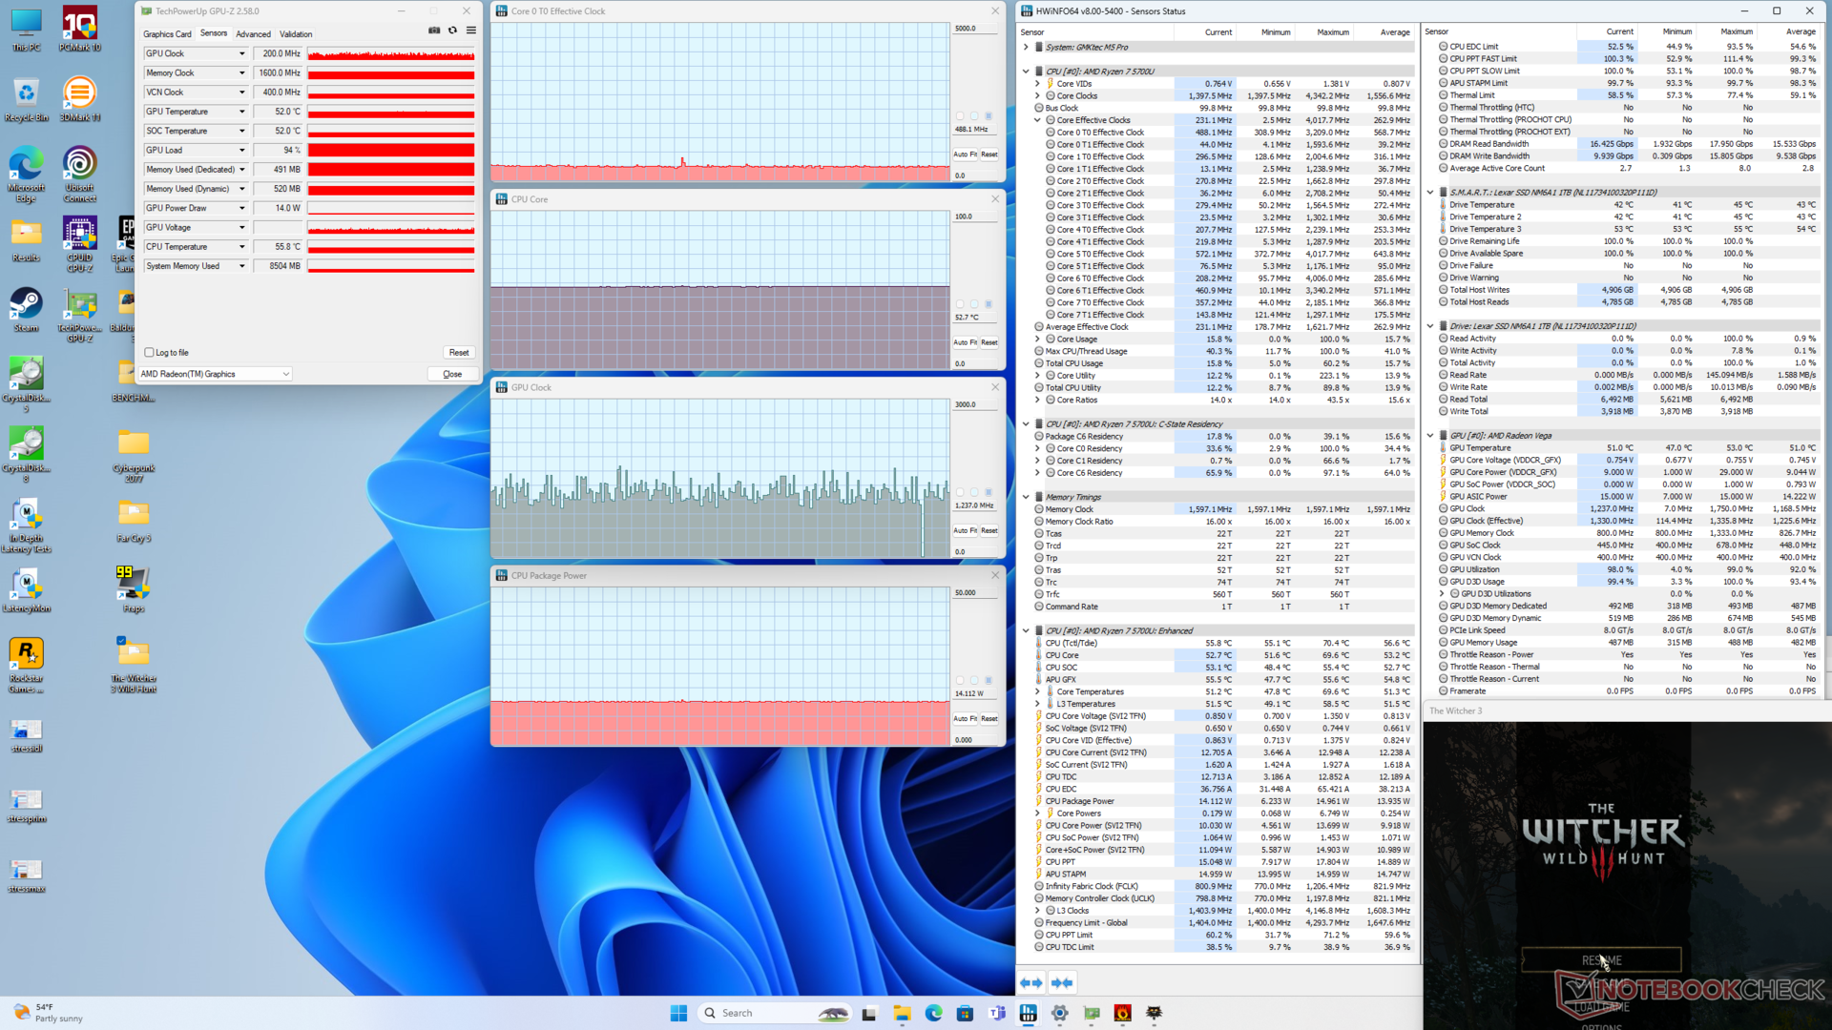Collapse Core Effective Clocks tree row
This screenshot has height=1030, width=1832.
pos(1038,120)
